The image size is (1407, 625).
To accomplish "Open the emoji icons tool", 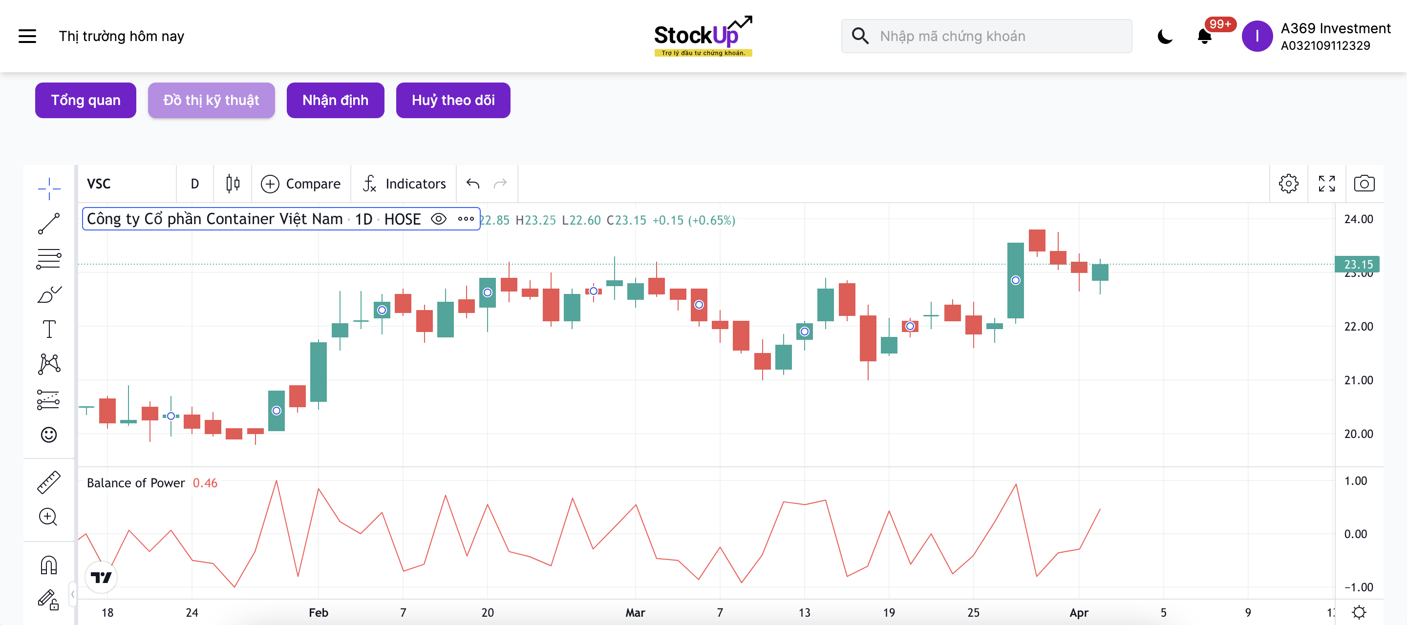I will [49, 435].
